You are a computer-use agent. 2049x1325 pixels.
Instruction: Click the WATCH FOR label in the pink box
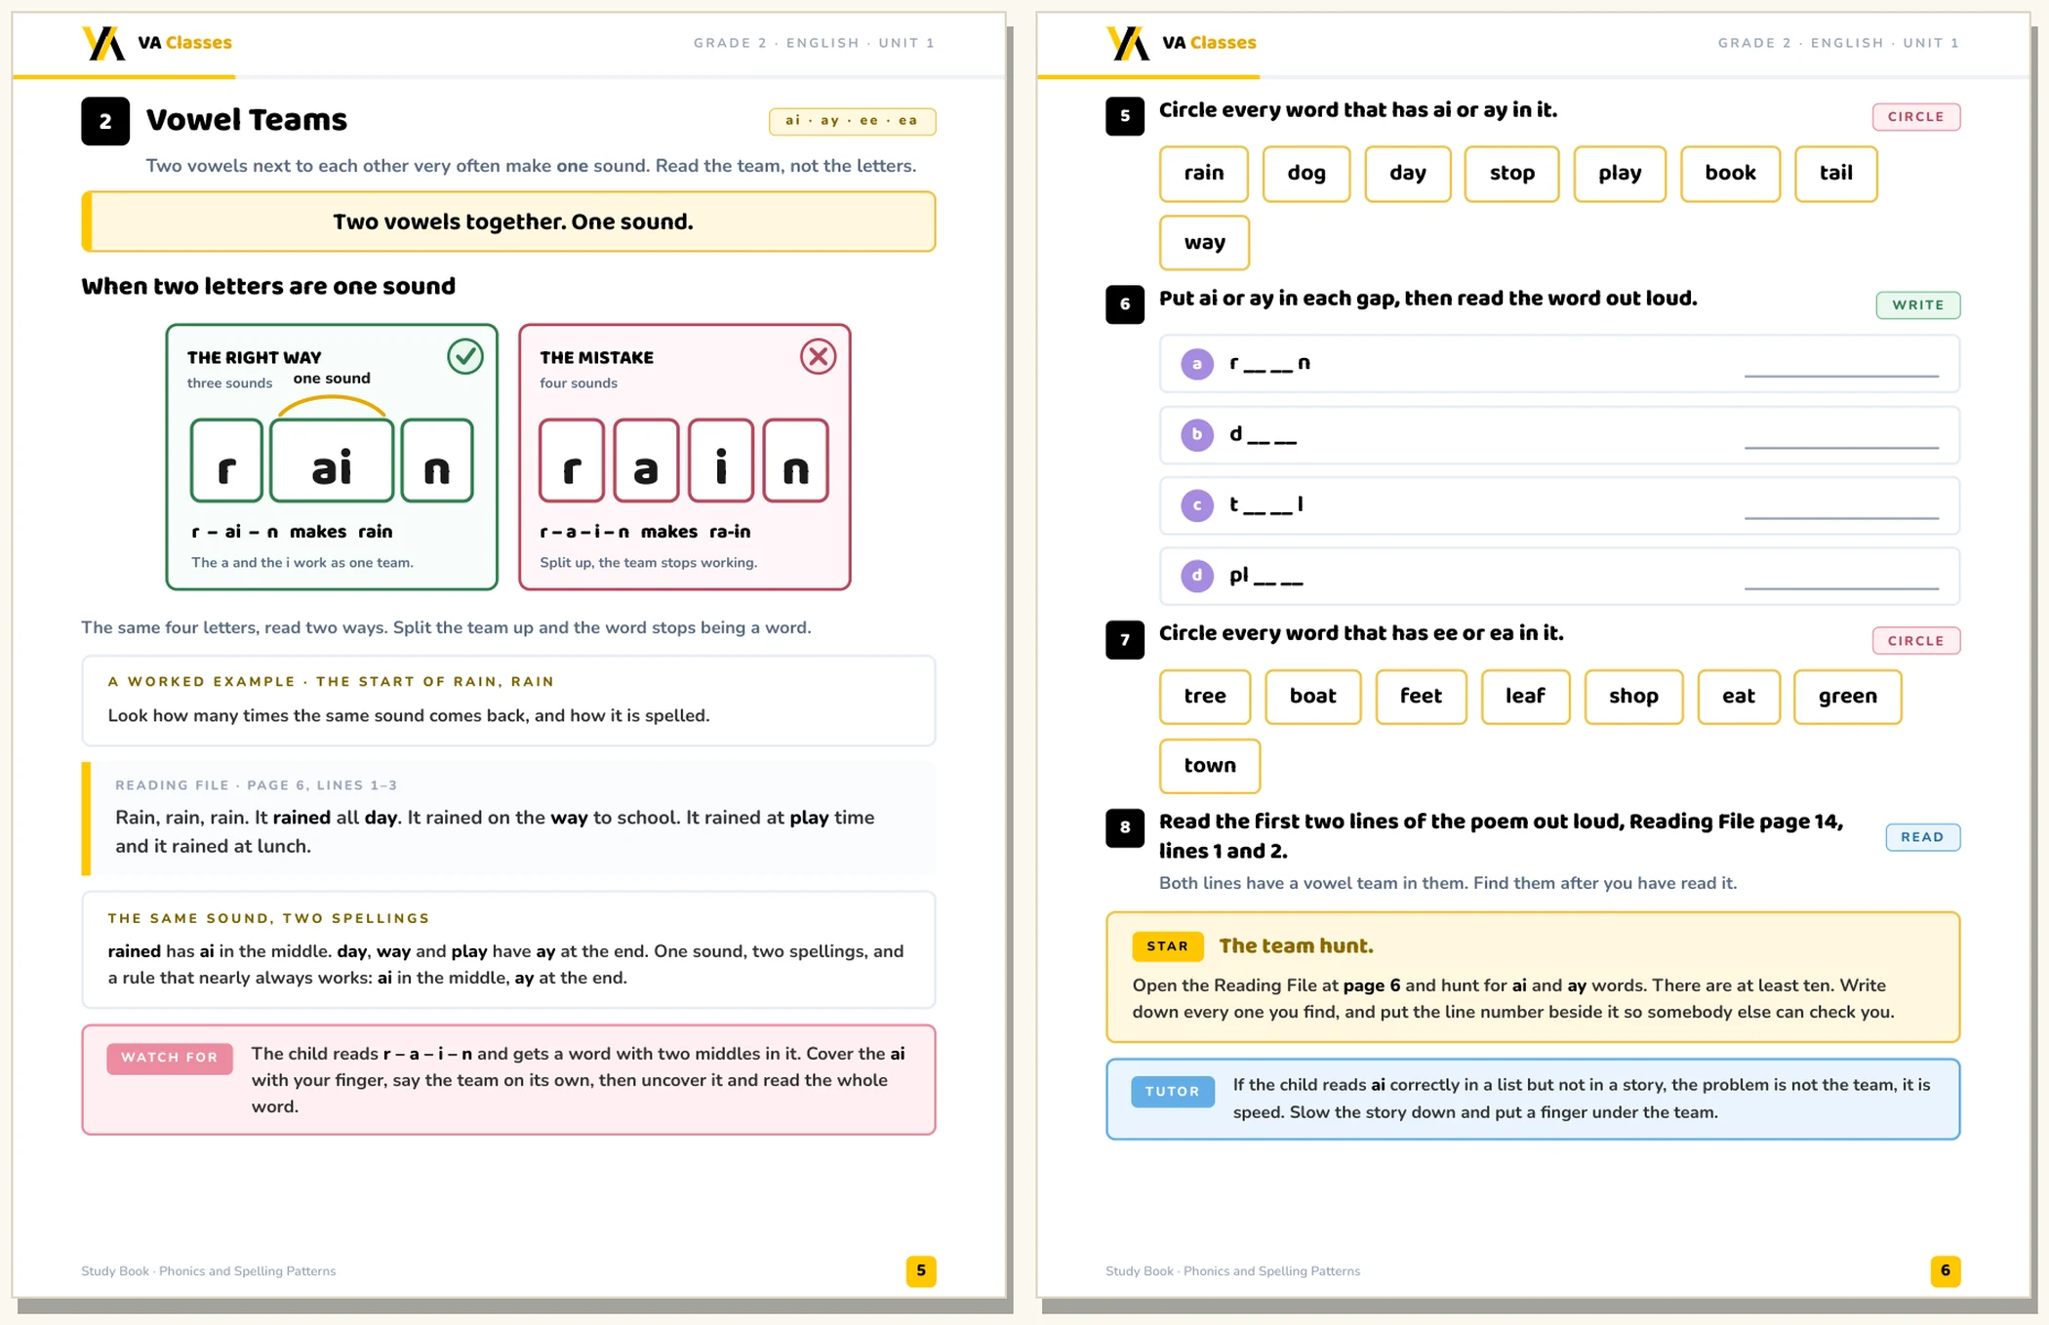click(170, 1058)
